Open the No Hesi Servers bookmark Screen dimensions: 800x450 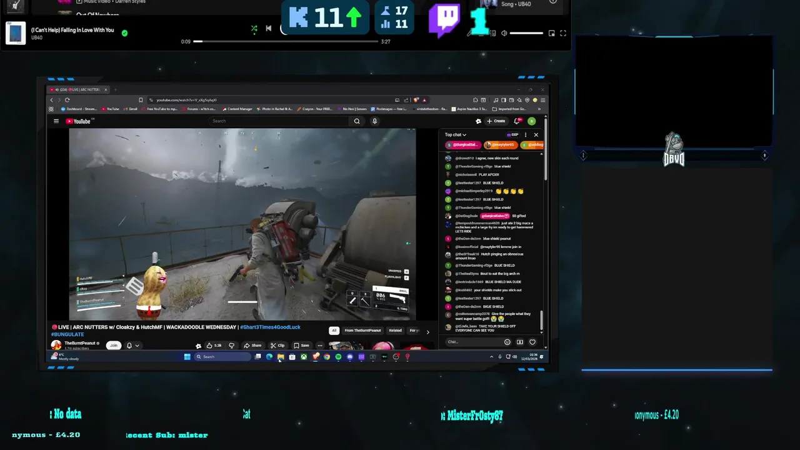pyautogui.click(x=353, y=109)
